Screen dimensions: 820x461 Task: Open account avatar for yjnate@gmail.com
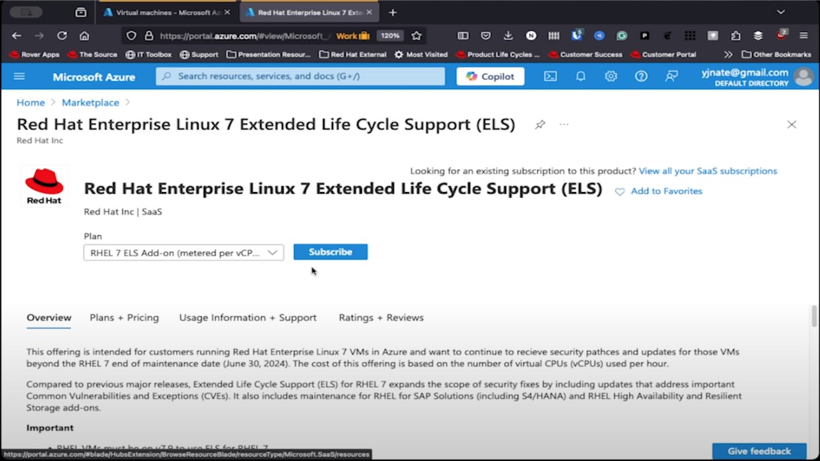pos(803,77)
